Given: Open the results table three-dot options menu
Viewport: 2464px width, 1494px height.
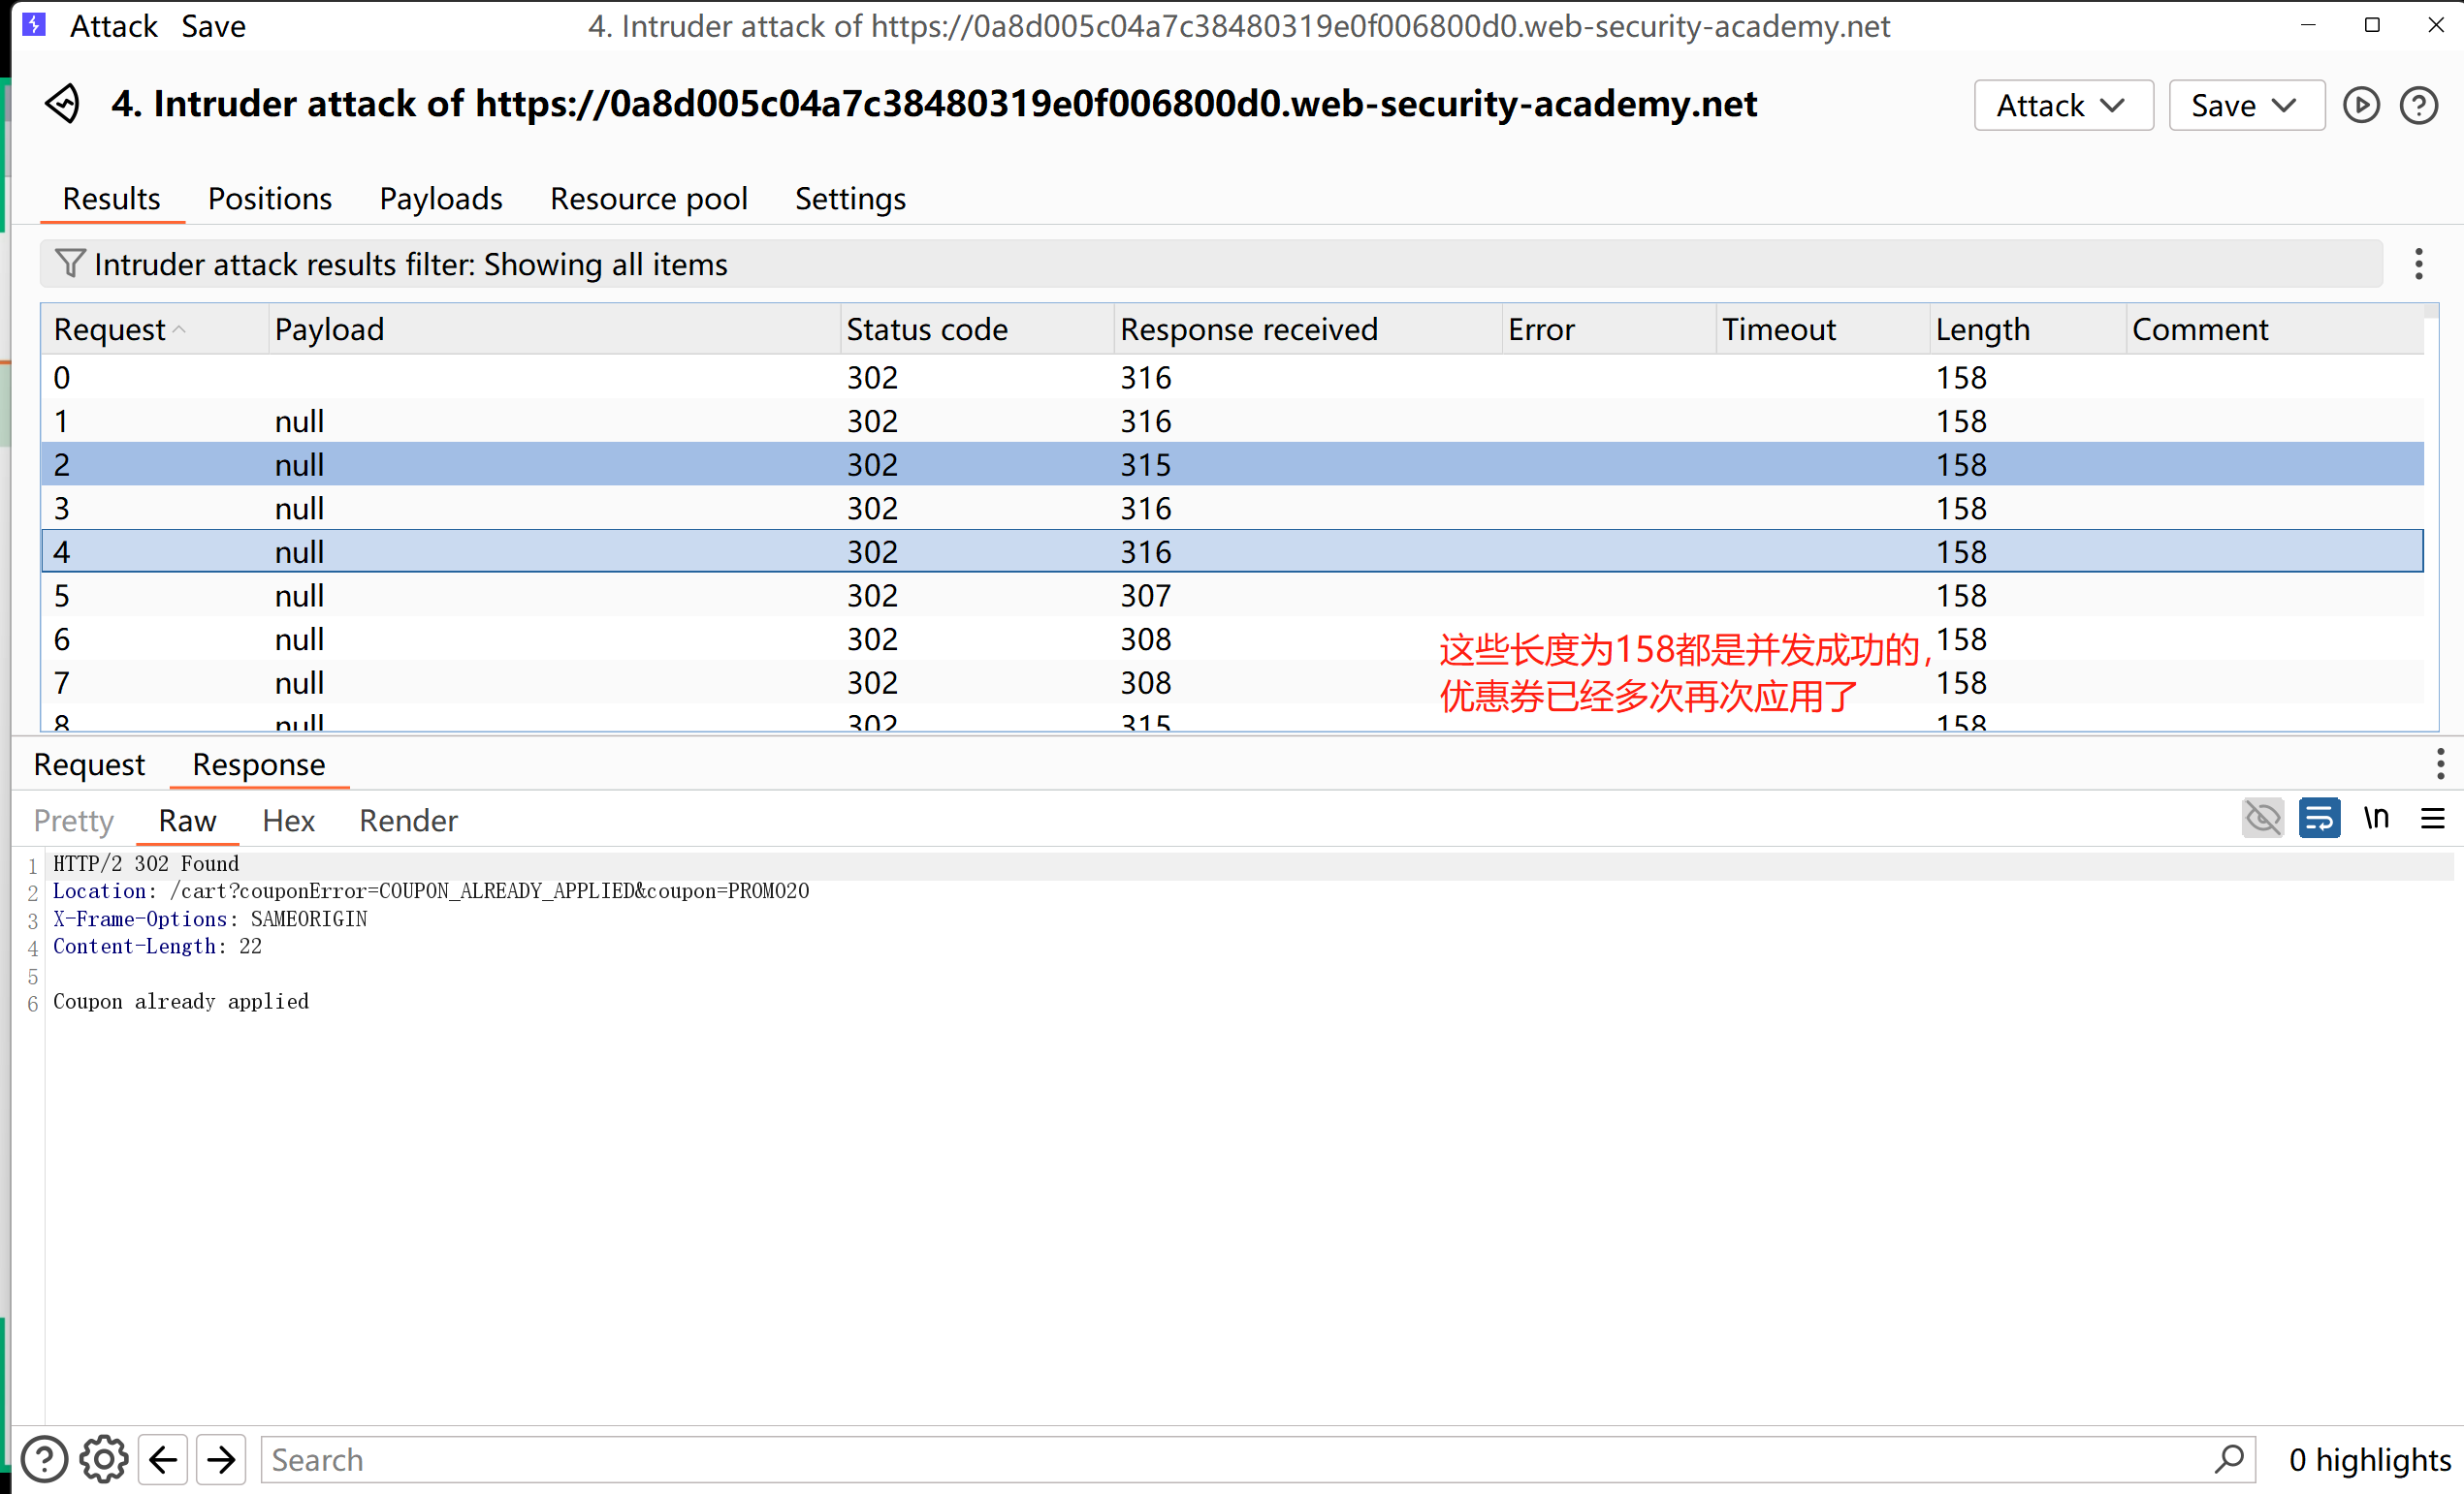Looking at the screenshot, I should pos(2418,264).
